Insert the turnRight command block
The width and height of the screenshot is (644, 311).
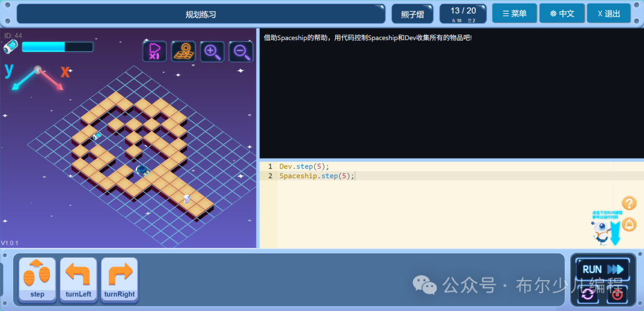pos(119,280)
